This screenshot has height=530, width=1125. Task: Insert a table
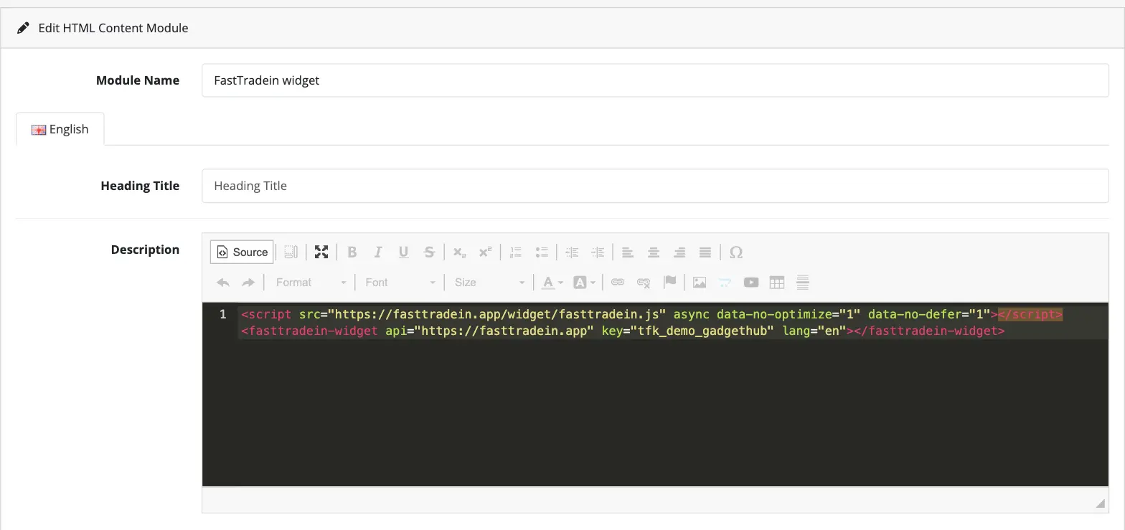tap(777, 282)
